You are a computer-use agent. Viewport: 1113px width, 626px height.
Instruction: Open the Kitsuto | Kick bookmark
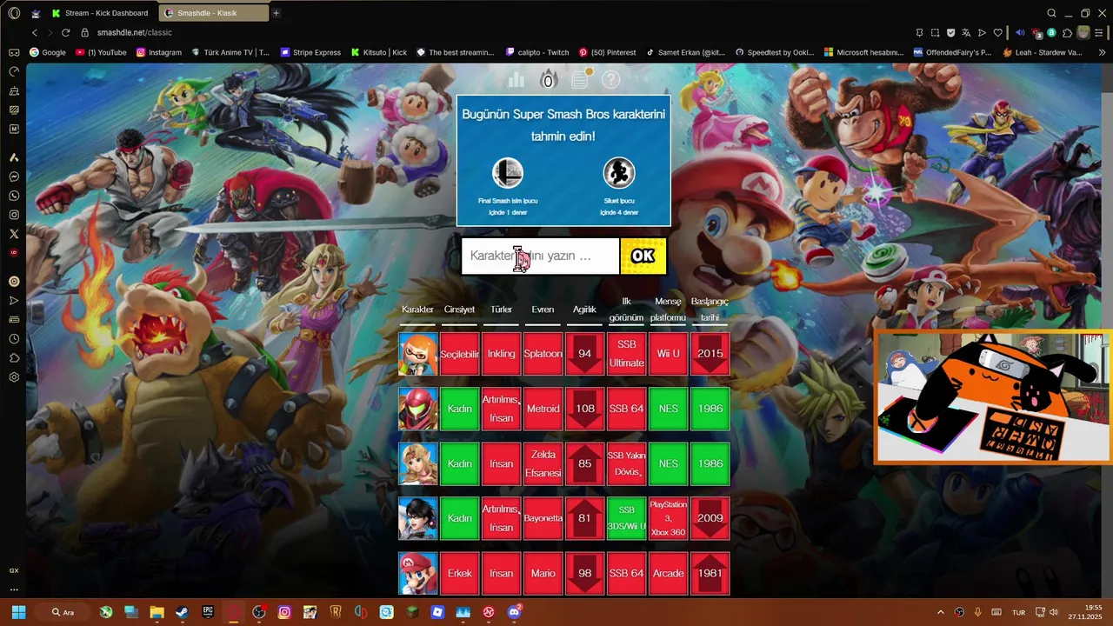tap(379, 52)
